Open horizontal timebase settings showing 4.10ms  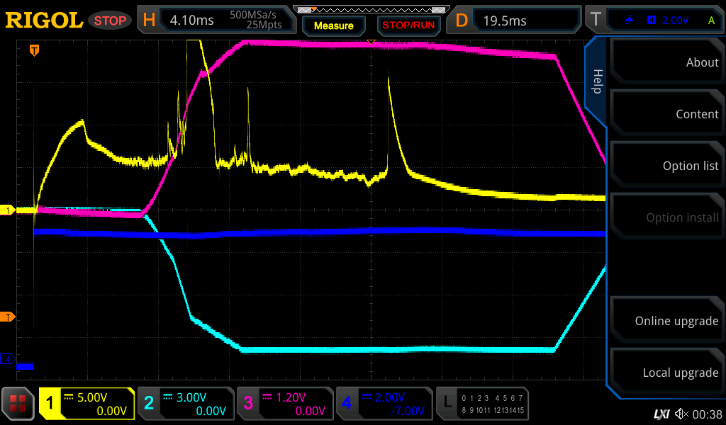tap(216, 21)
